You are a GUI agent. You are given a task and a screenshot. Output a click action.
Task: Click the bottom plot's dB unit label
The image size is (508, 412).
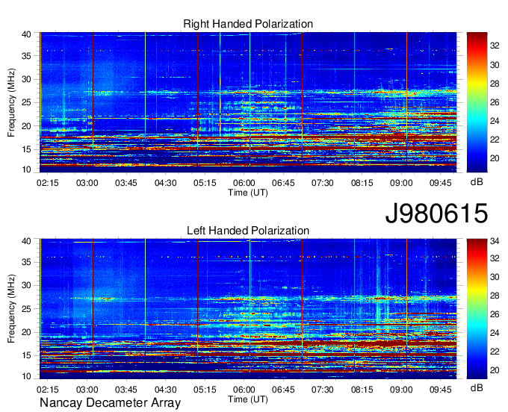(x=477, y=387)
